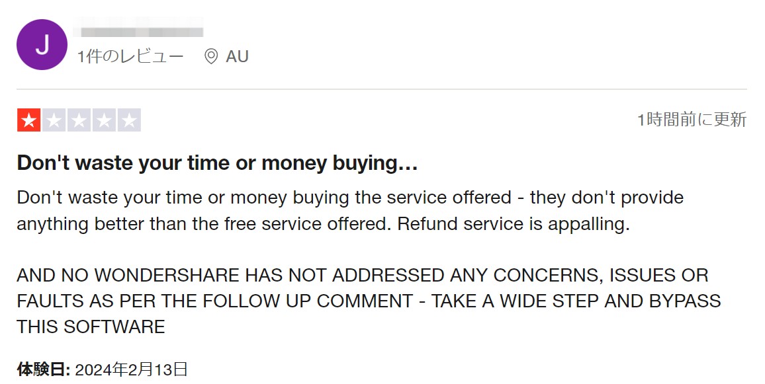The image size is (765, 384).
Task: Open the 1件のレビュー review count
Action: (130, 57)
